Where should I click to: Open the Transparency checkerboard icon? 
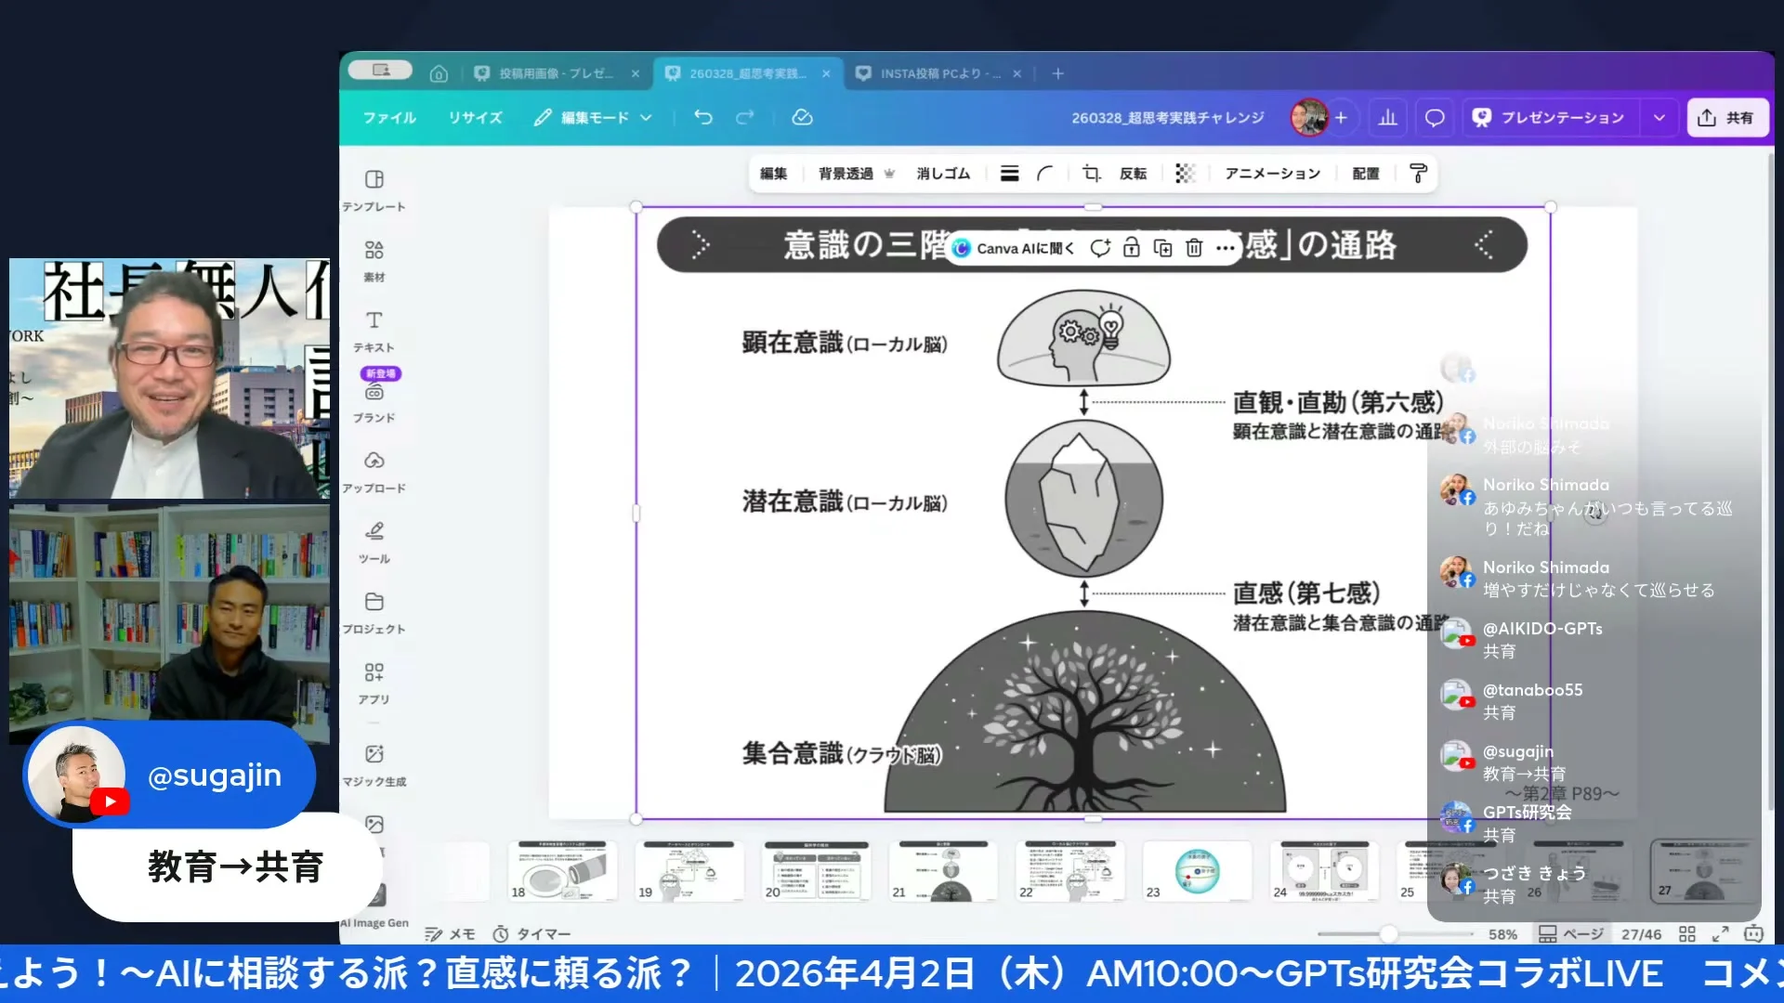coord(1185,174)
